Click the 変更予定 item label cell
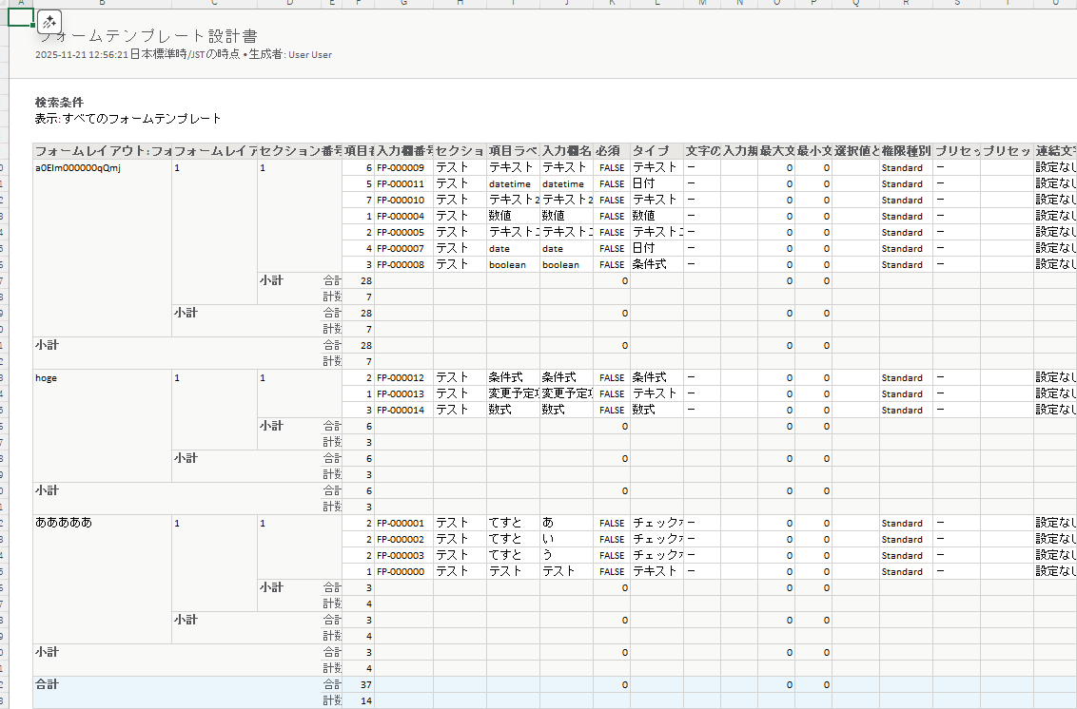This screenshot has width=1077, height=709. point(512,394)
